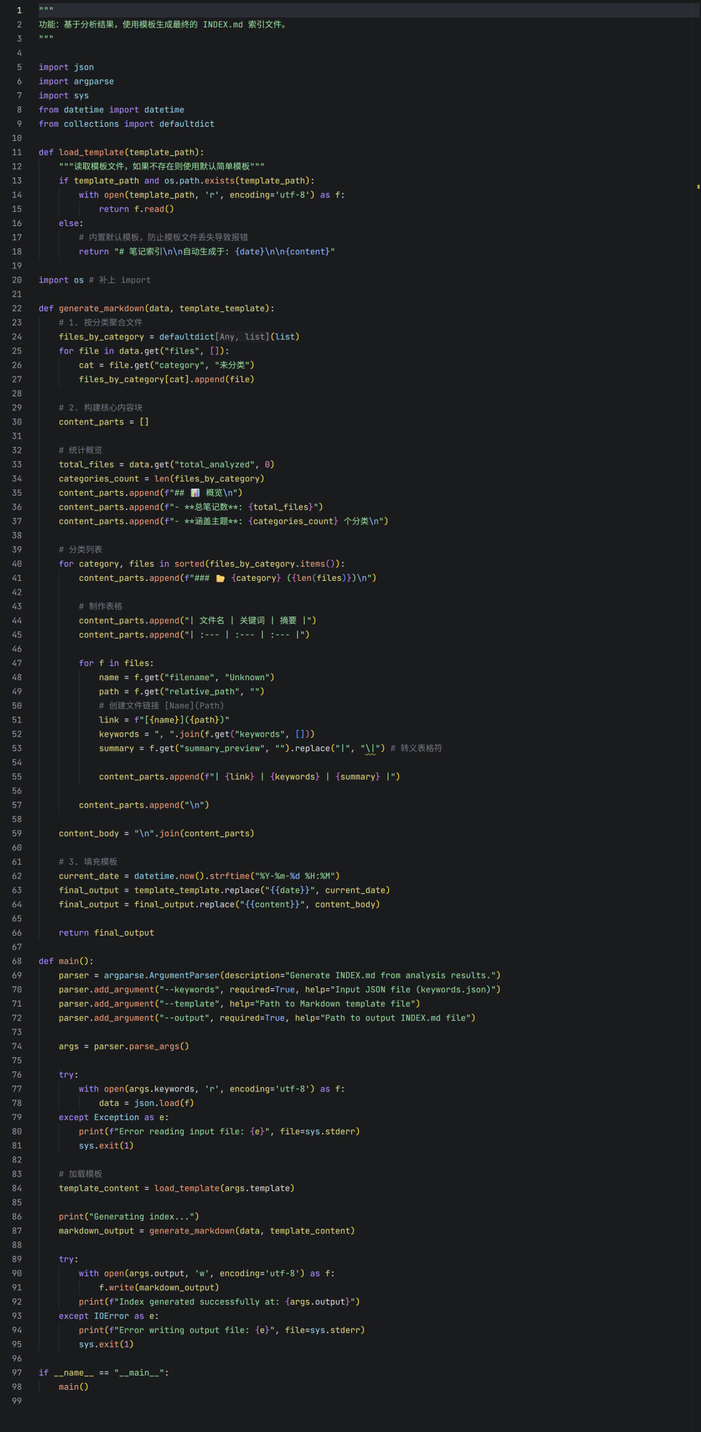Click 'print("Generating index...")' line
Image resolution: width=701 pixels, height=1432 pixels.
click(x=129, y=1217)
